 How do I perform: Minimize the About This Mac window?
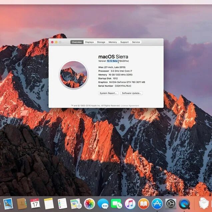(56, 42)
